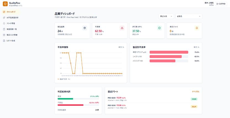Screen dimensions: 230x118
Task: Click the 不良率推移 chart title
Action: tap(63, 47)
